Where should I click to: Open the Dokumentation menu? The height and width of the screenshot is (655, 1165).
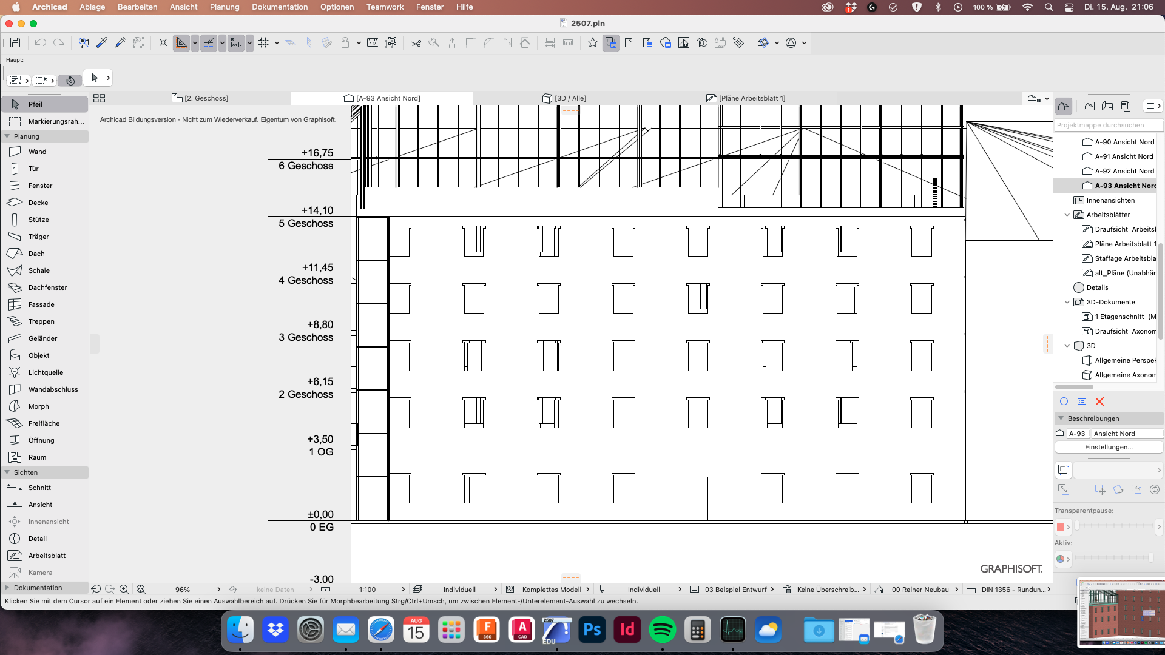coord(280,7)
